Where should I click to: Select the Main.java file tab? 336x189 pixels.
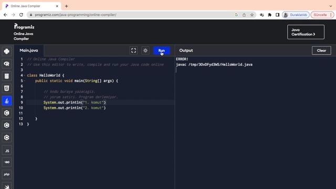click(x=29, y=50)
